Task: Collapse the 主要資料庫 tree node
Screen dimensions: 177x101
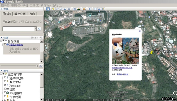Action: pyautogui.click(x=1, y=74)
